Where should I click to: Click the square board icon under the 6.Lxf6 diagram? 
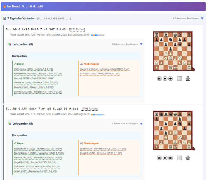[179, 78]
